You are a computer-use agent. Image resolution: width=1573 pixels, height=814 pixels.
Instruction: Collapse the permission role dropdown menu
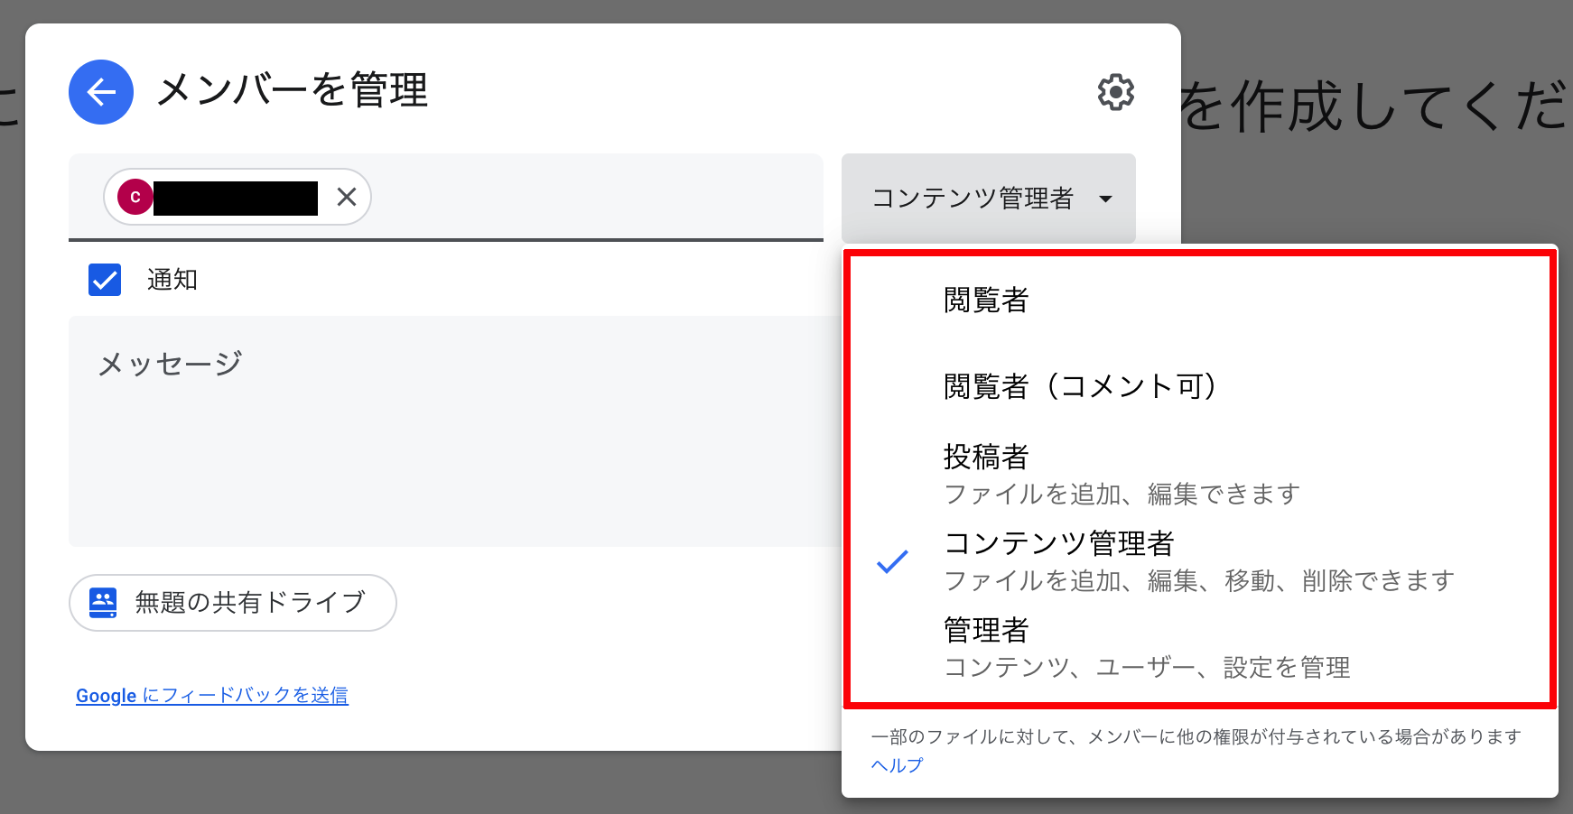(x=988, y=198)
